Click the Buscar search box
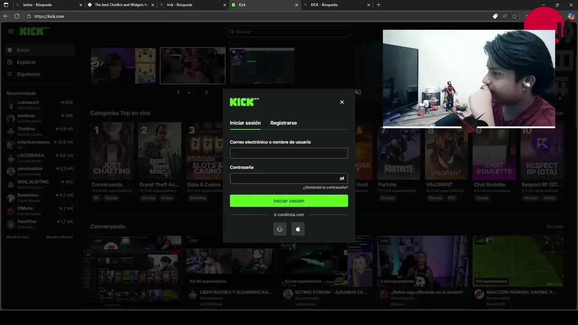578x325 pixels. click(x=289, y=32)
